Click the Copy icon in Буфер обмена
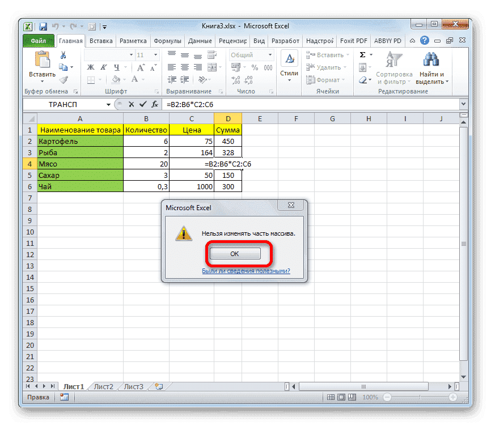Screen dimensions: 491x426 pyautogui.click(x=64, y=66)
